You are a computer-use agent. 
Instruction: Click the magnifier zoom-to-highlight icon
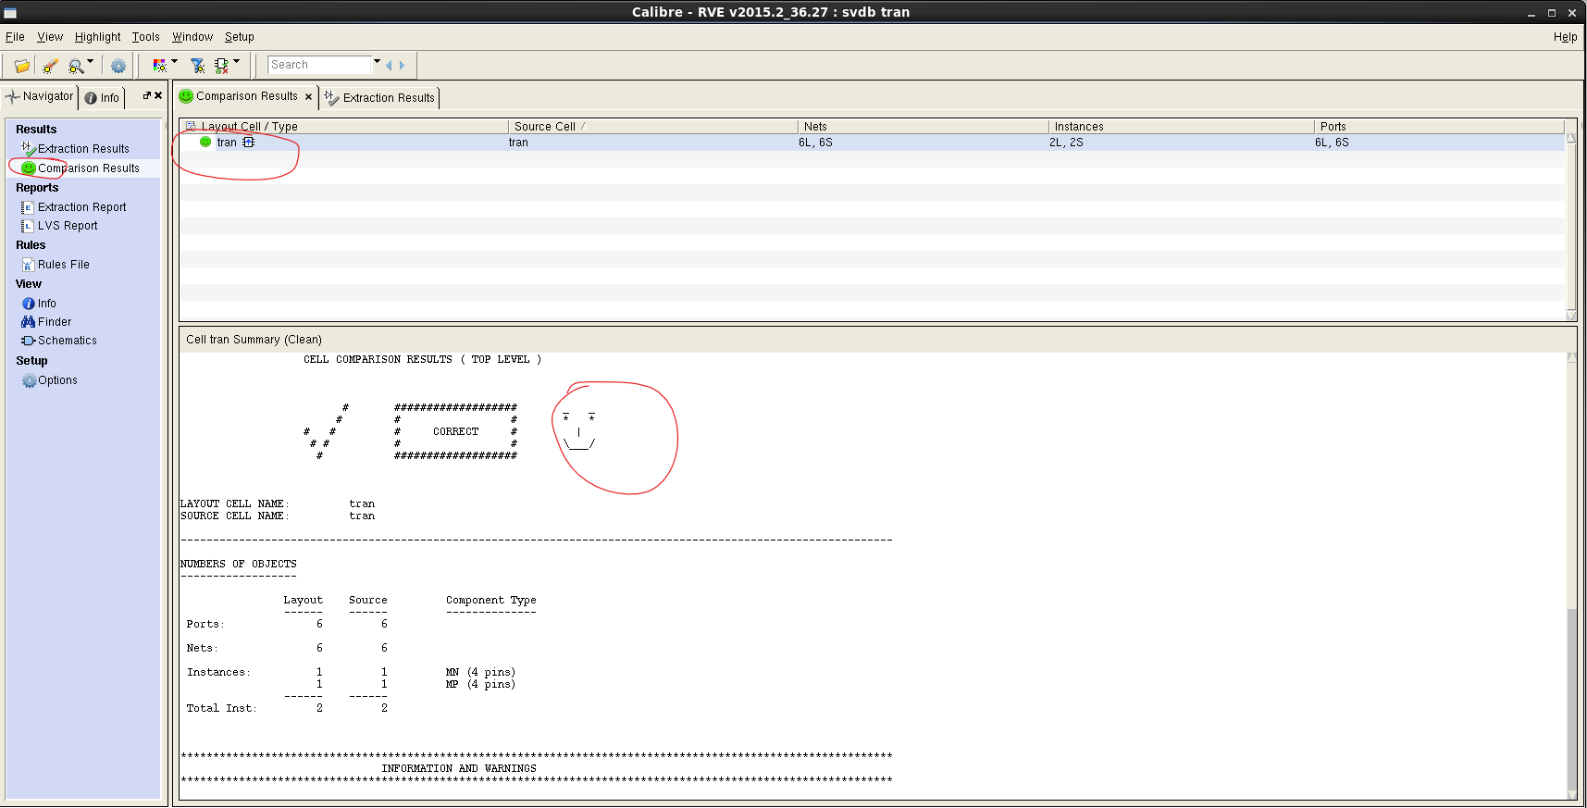click(x=76, y=66)
